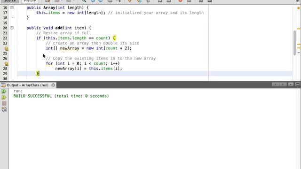Show hint lightbulb for newArray declaration line
301x169 pixels.
click(x=6, y=49)
